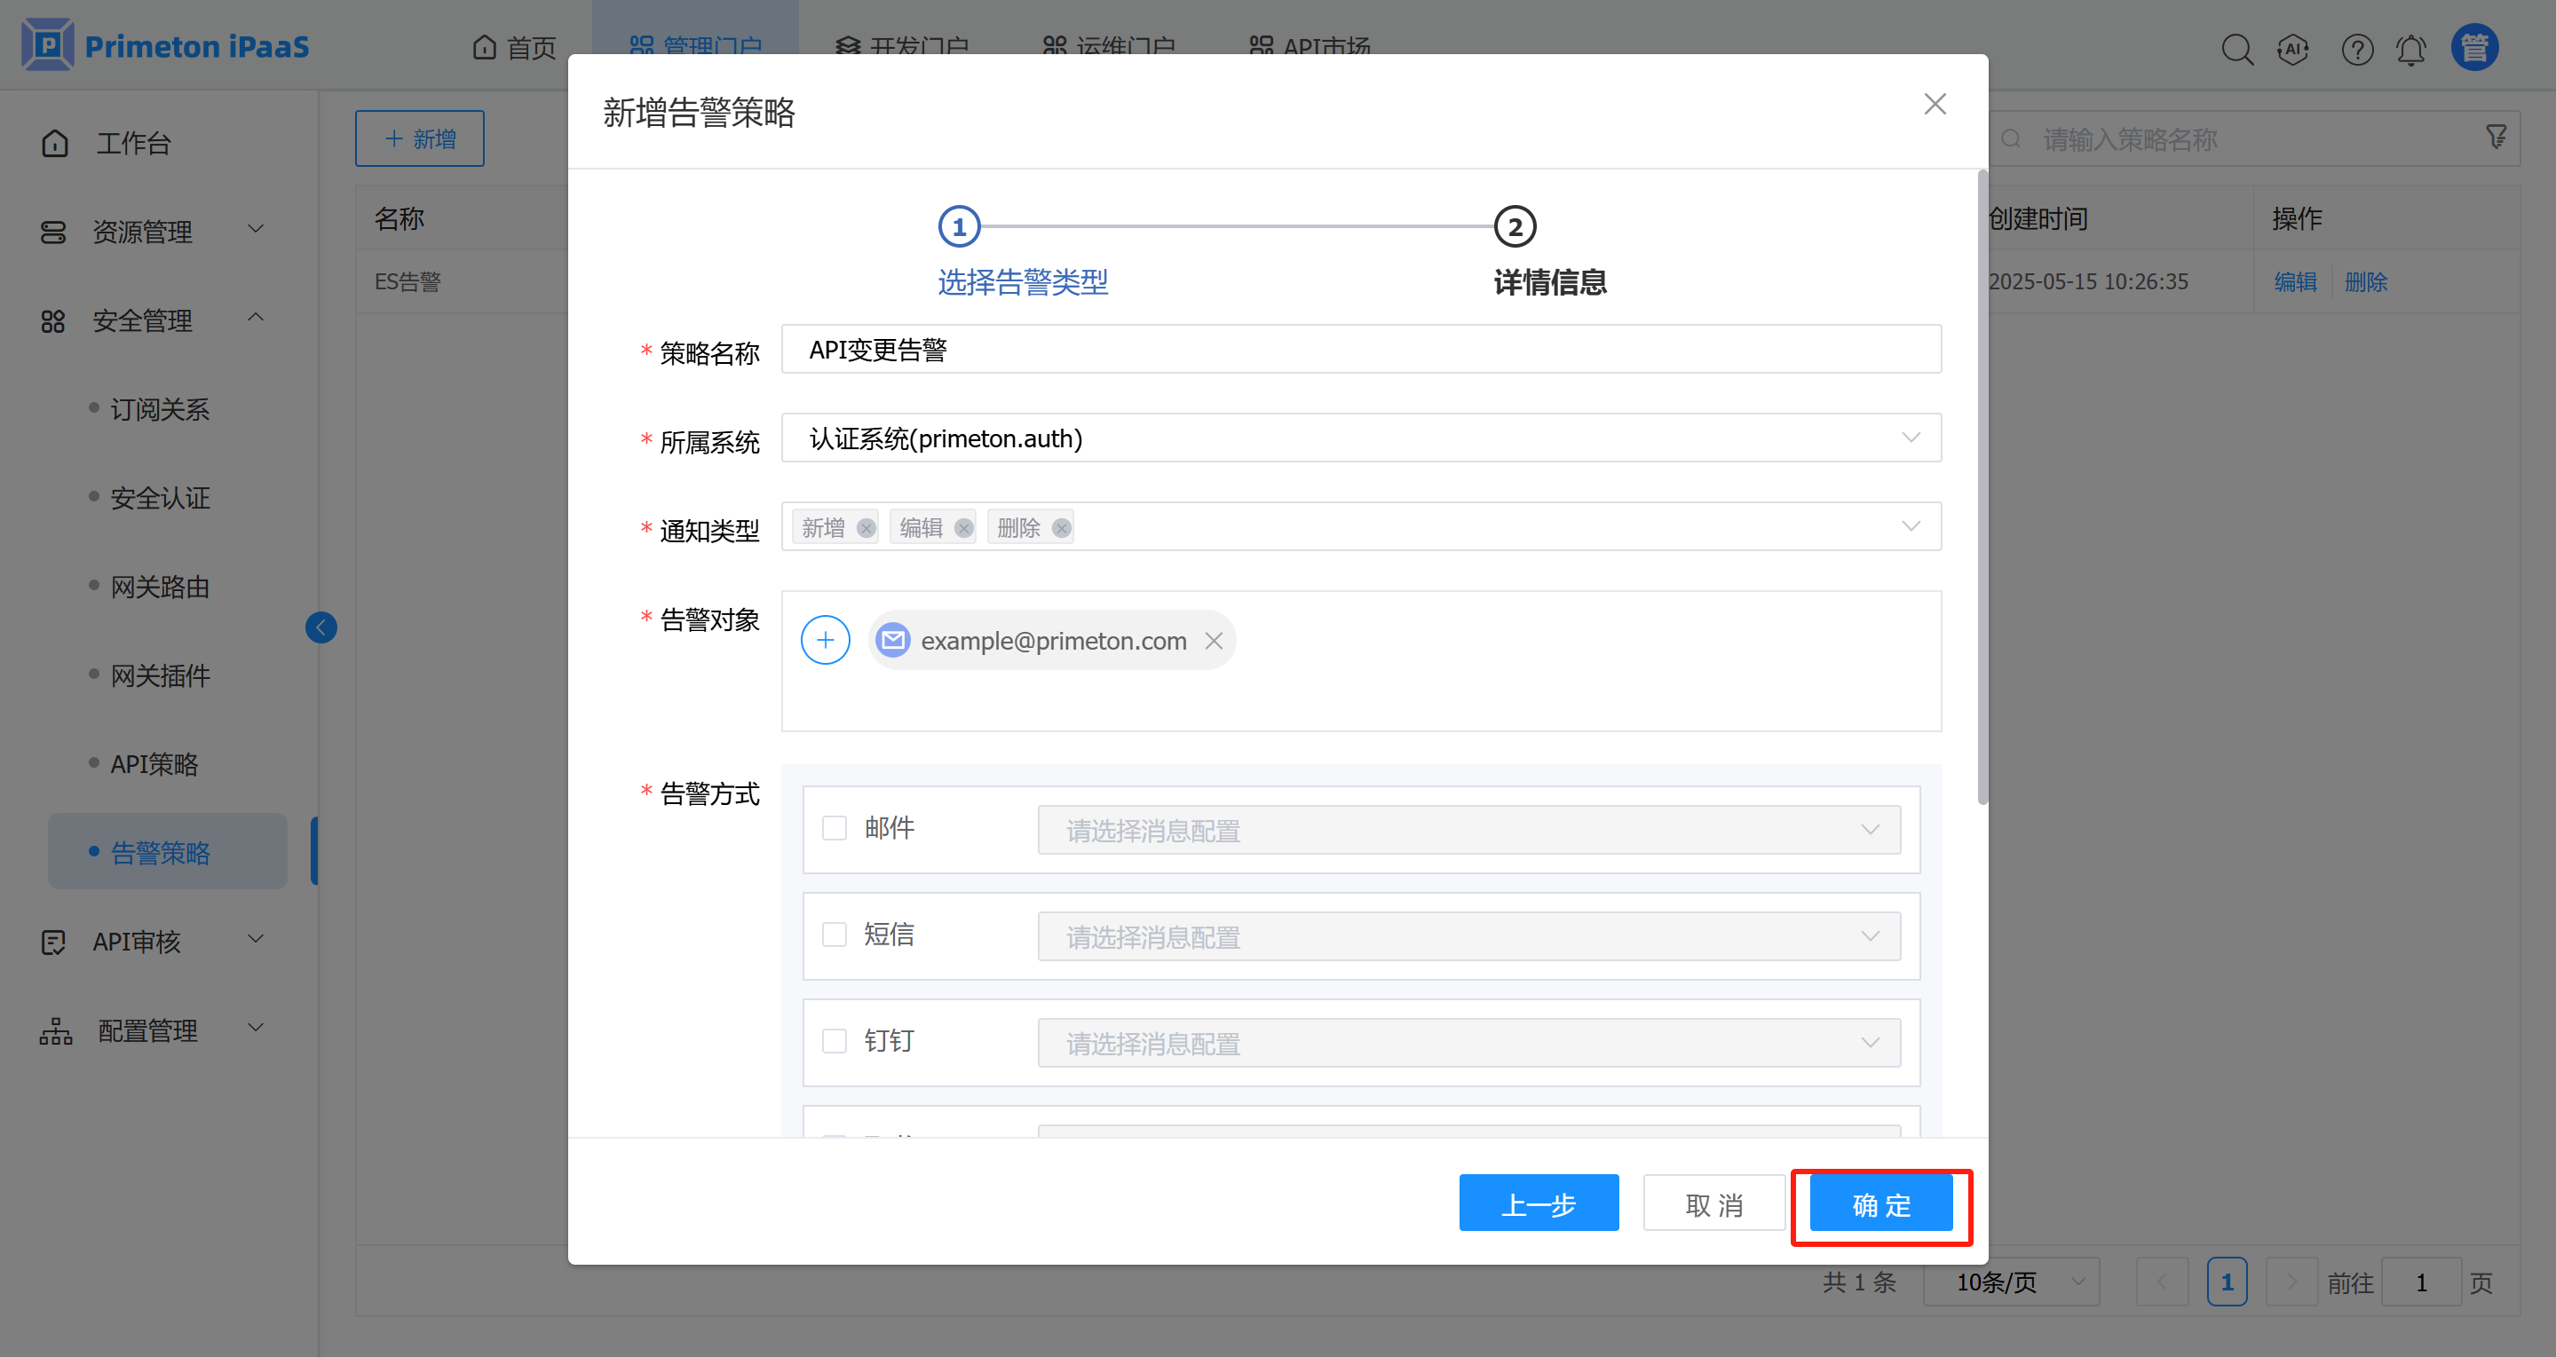Enable the 邮件 alert method checkbox

pos(834,828)
